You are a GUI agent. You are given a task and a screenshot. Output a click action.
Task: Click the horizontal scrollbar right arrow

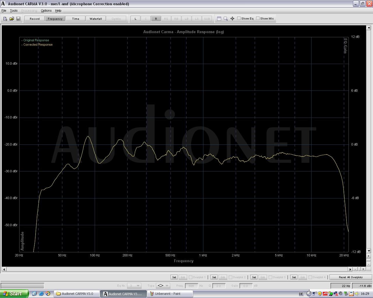pyautogui.click(x=350, y=269)
